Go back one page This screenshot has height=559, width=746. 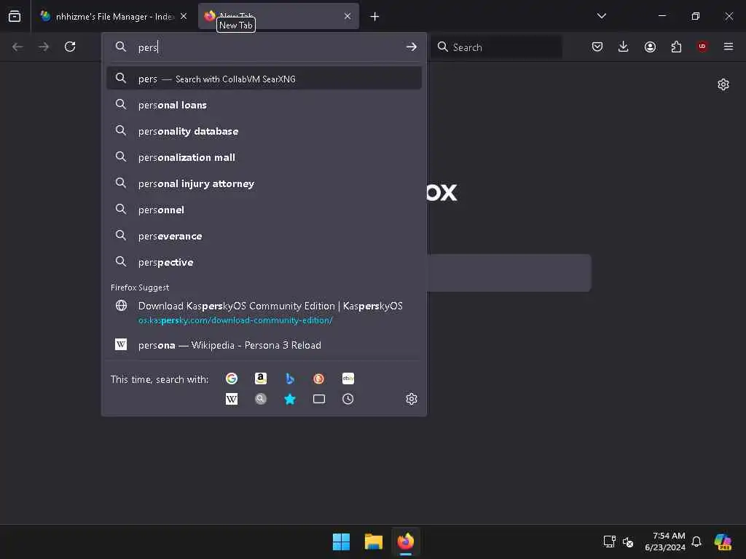click(17, 47)
